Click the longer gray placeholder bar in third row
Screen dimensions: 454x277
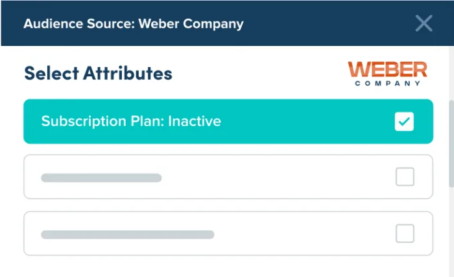(127, 234)
